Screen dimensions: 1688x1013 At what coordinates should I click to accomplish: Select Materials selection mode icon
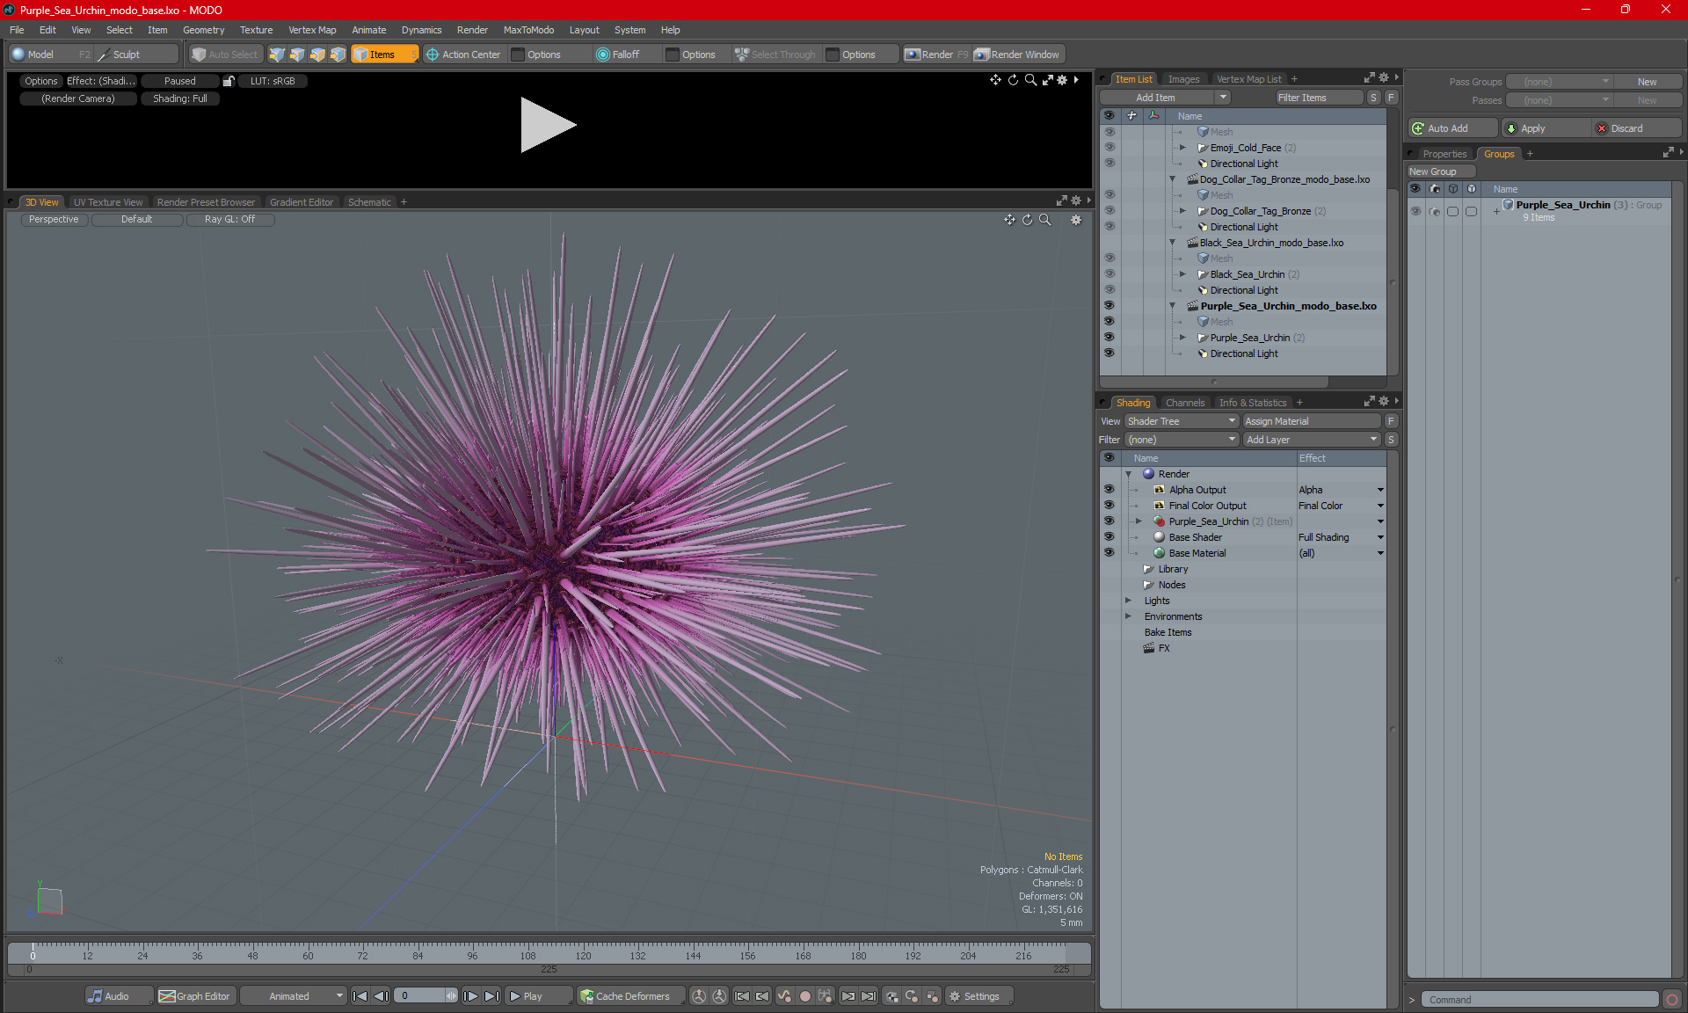click(x=338, y=55)
